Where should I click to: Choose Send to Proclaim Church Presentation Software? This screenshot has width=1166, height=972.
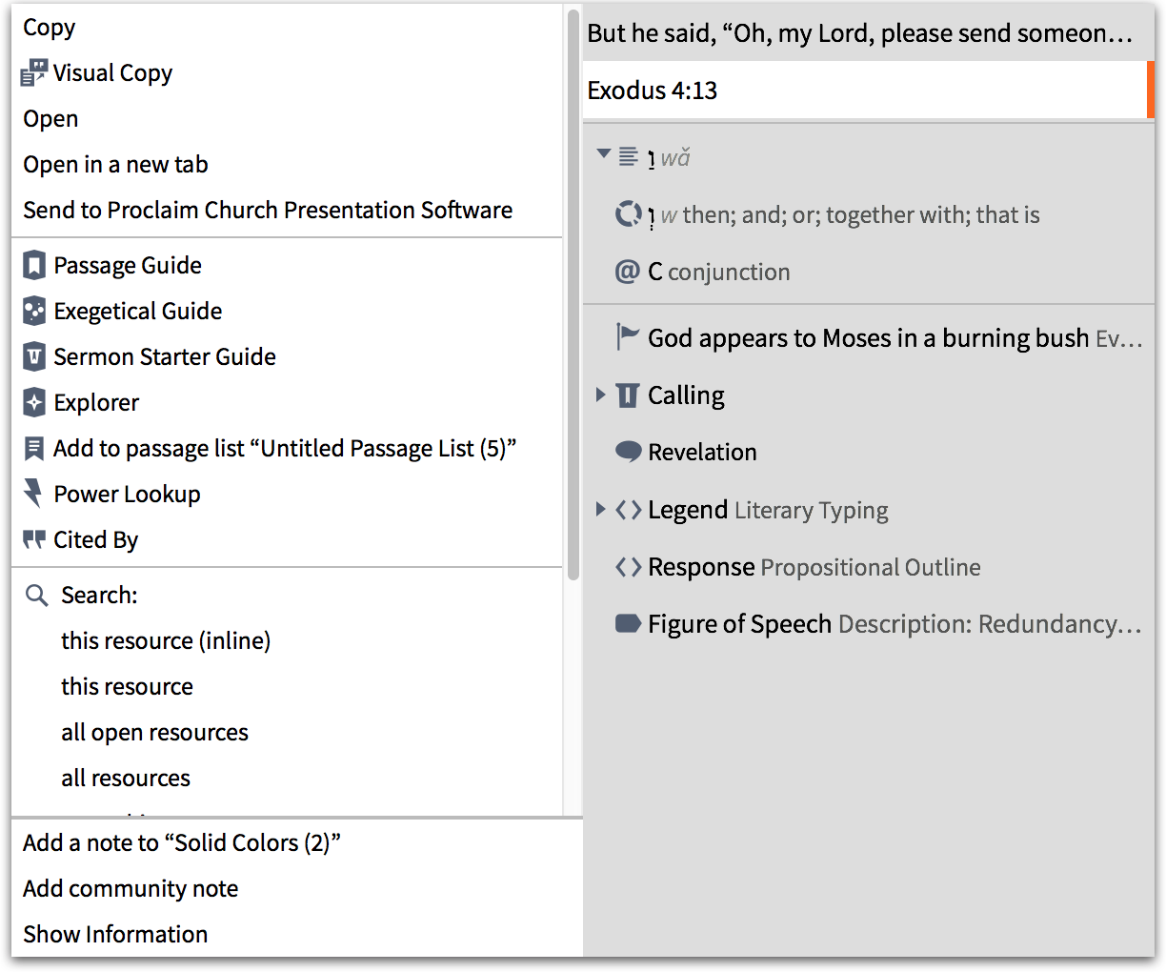268,210
